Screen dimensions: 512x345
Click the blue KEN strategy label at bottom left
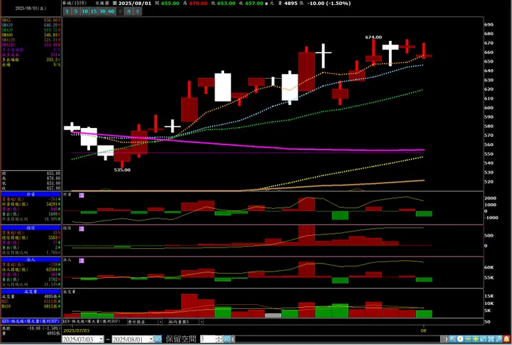(x=31, y=321)
